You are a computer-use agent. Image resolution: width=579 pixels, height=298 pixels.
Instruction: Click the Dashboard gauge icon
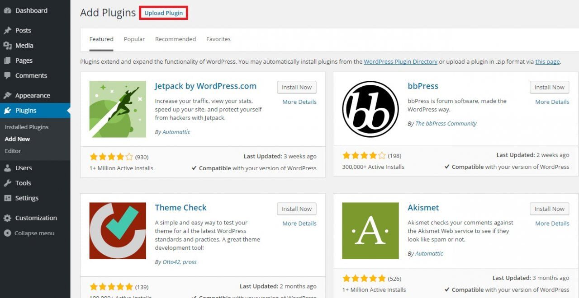tap(7, 10)
